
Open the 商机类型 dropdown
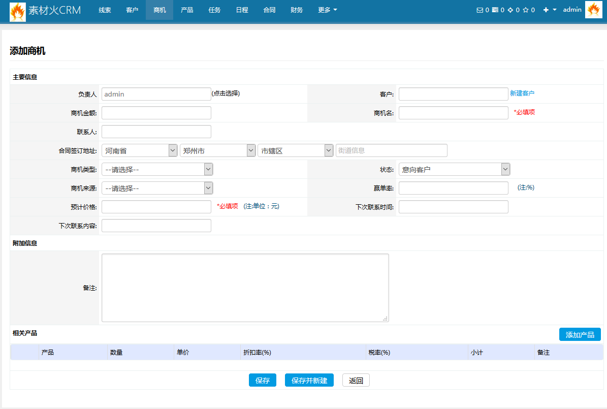pyautogui.click(x=157, y=169)
